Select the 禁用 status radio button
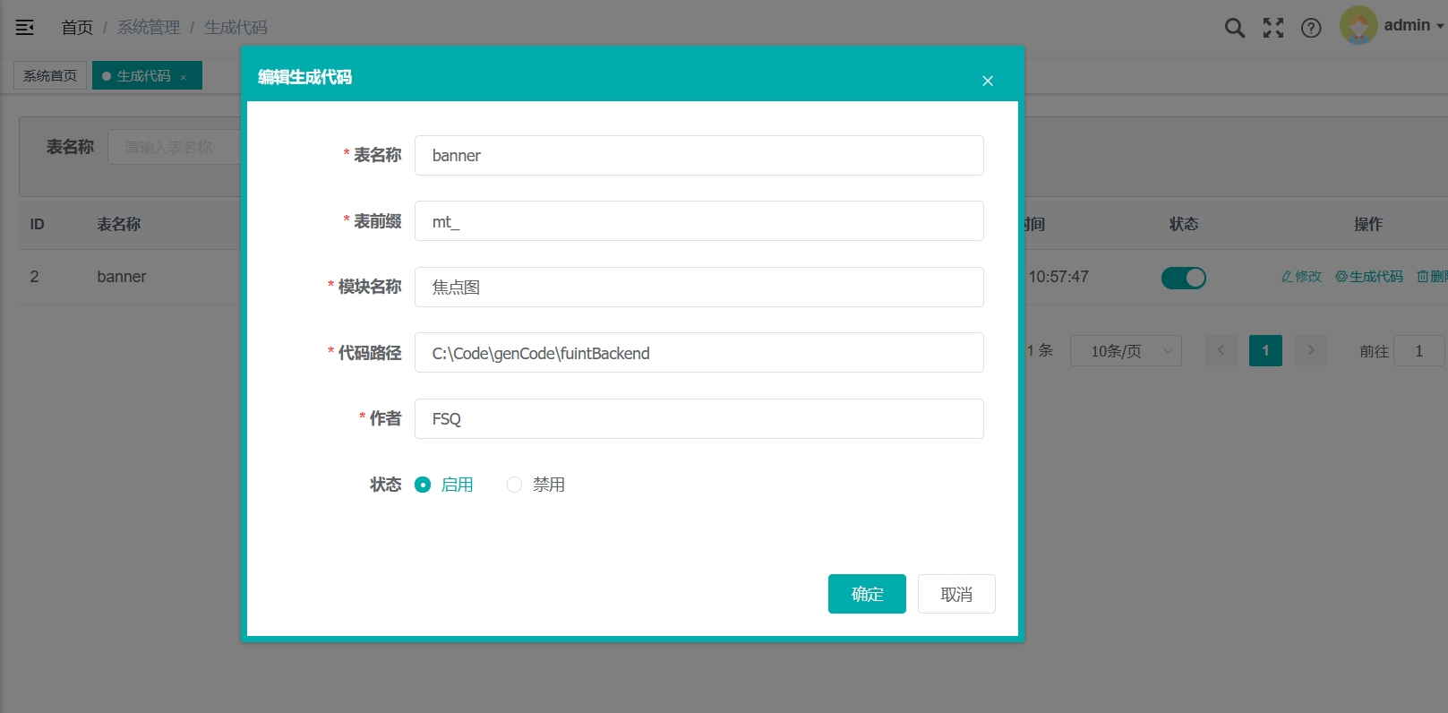 514,485
